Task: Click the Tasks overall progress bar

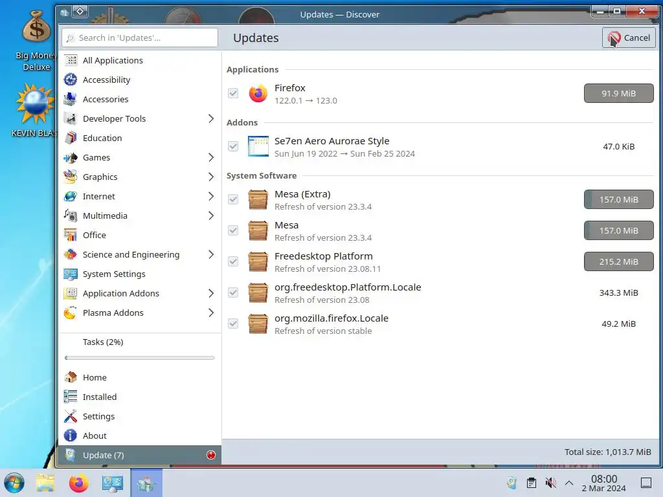Action: click(x=140, y=358)
